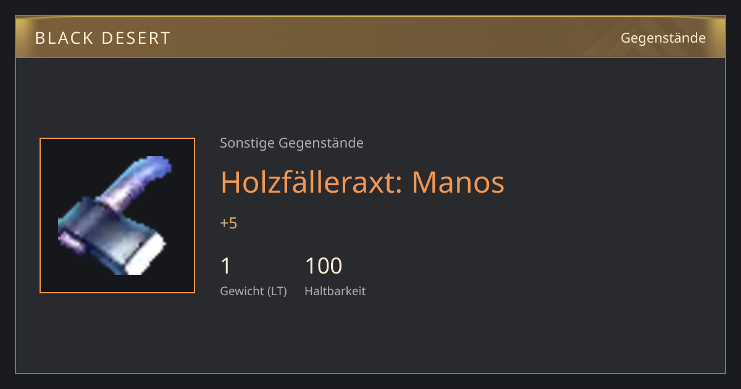Click the BLACK DESERT header title
The image size is (741, 389).
coord(103,38)
